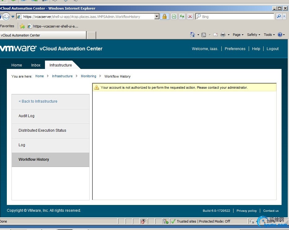Click the Refresh page icon
The height and width of the screenshot is (230, 289).
tap(182, 16)
